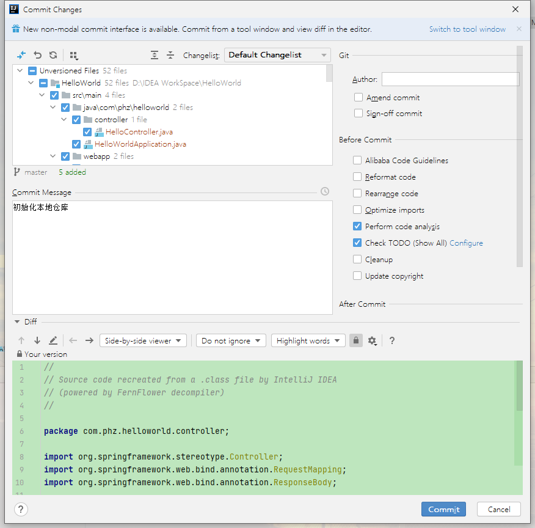535x528 pixels.
Task: Toggle the Unversioned Files checkbox
Action: [x=32, y=71]
